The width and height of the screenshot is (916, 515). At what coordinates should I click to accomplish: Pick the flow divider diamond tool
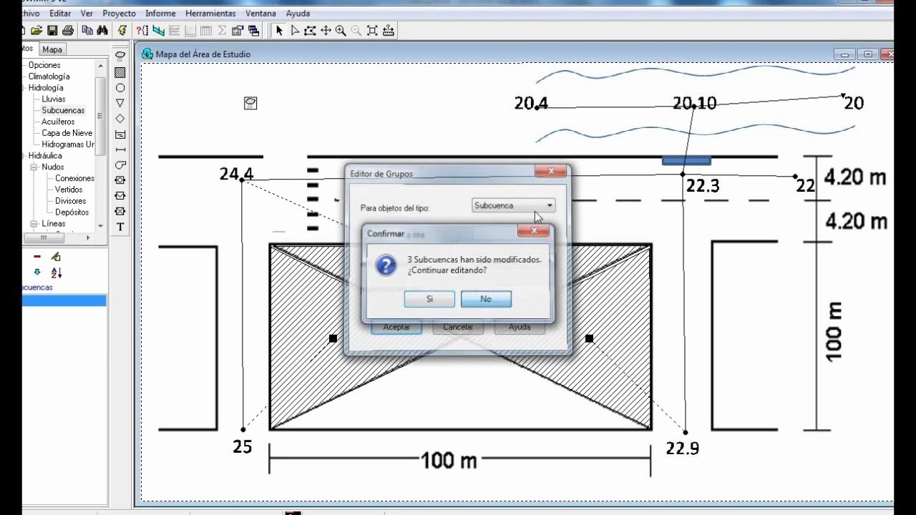click(x=120, y=119)
